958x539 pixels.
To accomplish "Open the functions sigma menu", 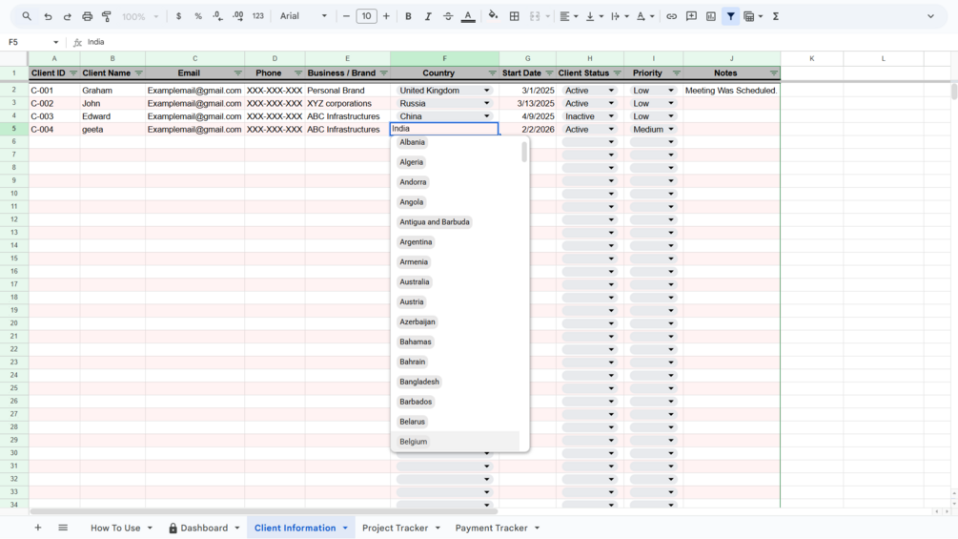I will coord(775,16).
